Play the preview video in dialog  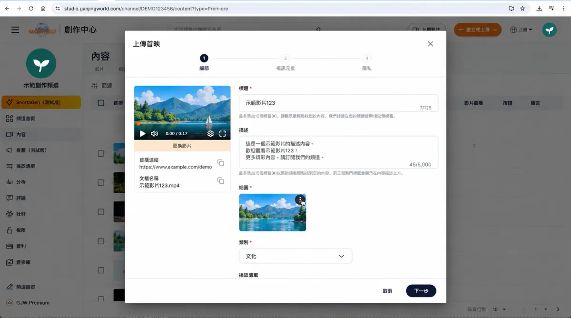142,134
